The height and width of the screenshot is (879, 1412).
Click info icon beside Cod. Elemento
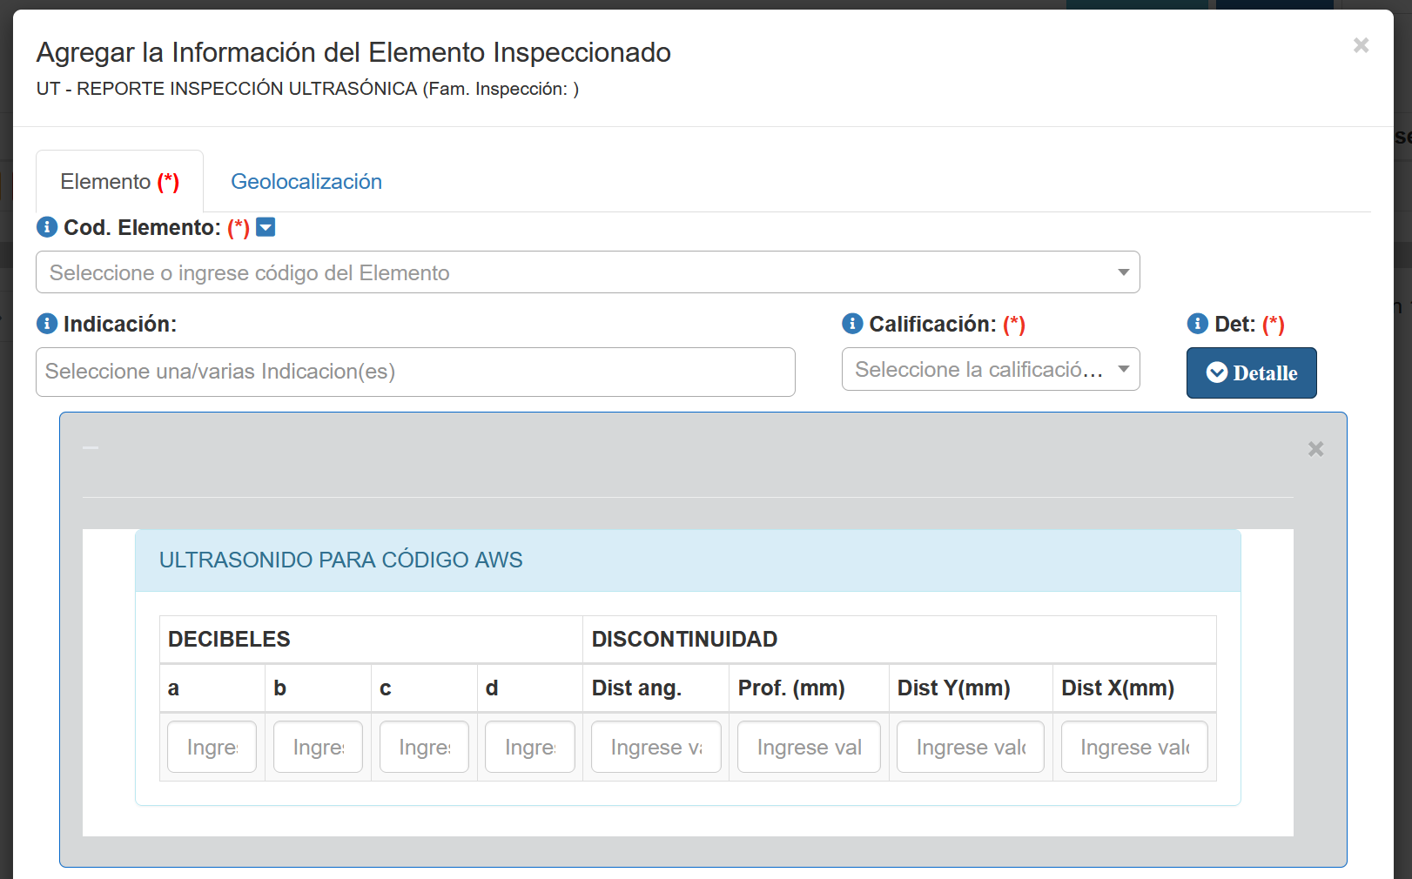(47, 227)
